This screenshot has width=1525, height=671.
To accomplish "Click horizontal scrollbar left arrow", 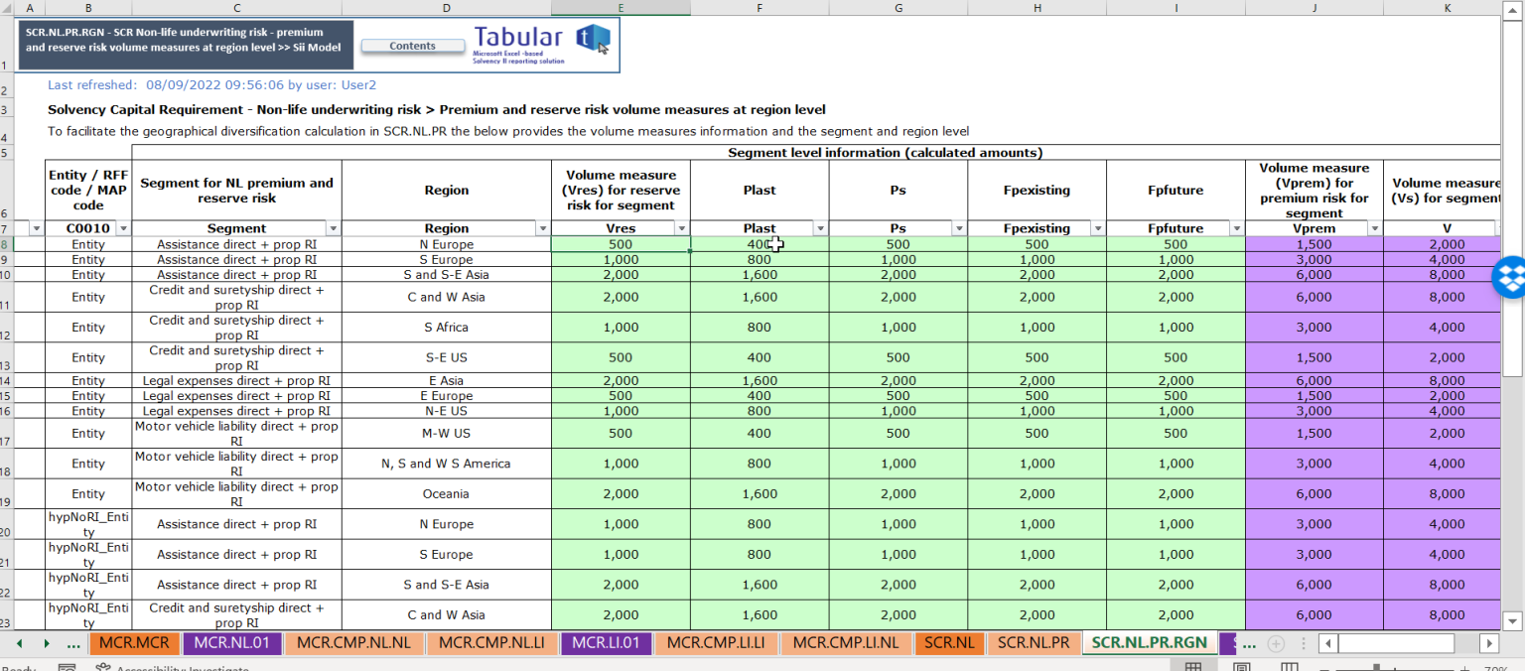I will [1328, 643].
